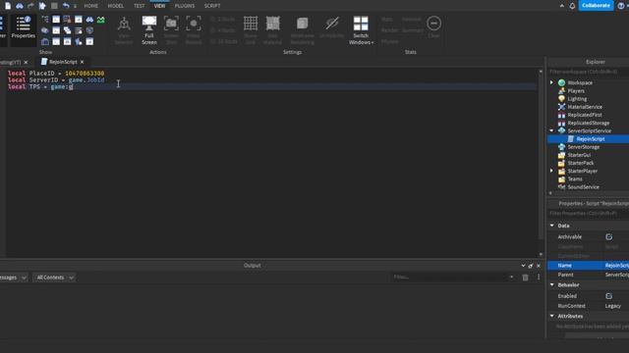Close the Output panel
629x353 pixels.
click(x=539, y=266)
